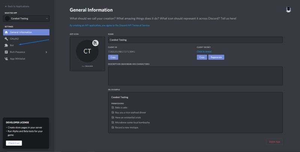Click to reveal the client secret
The height and width of the screenshot is (152, 300).
click(204, 52)
